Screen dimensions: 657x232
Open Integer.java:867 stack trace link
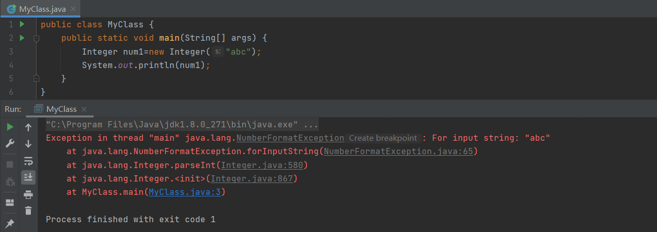[252, 178]
